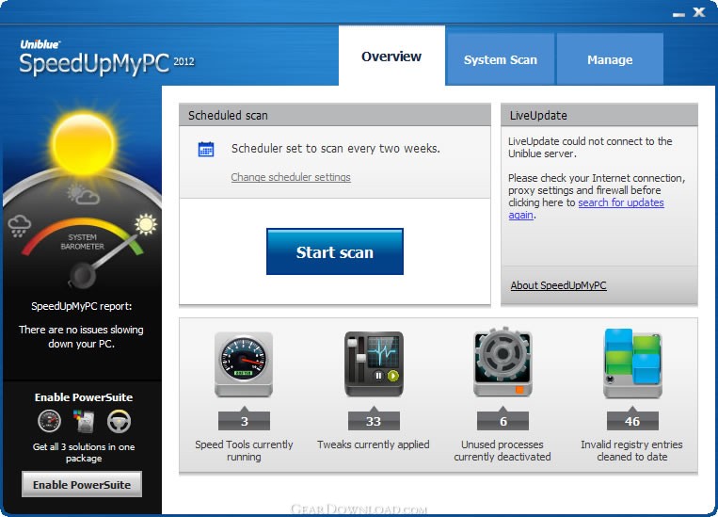Click the partly cloudy barometer icon
718x517 pixels.
click(x=83, y=194)
